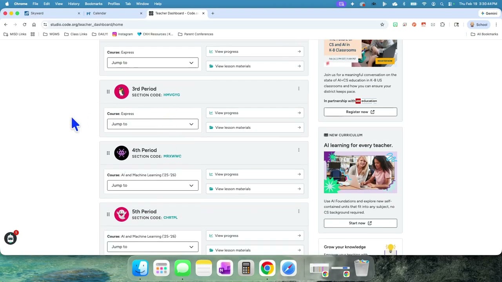Image resolution: width=502 pixels, height=282 pixels.
Task: Grab the 3rd Period drag handle
Action: pos(108,92)
